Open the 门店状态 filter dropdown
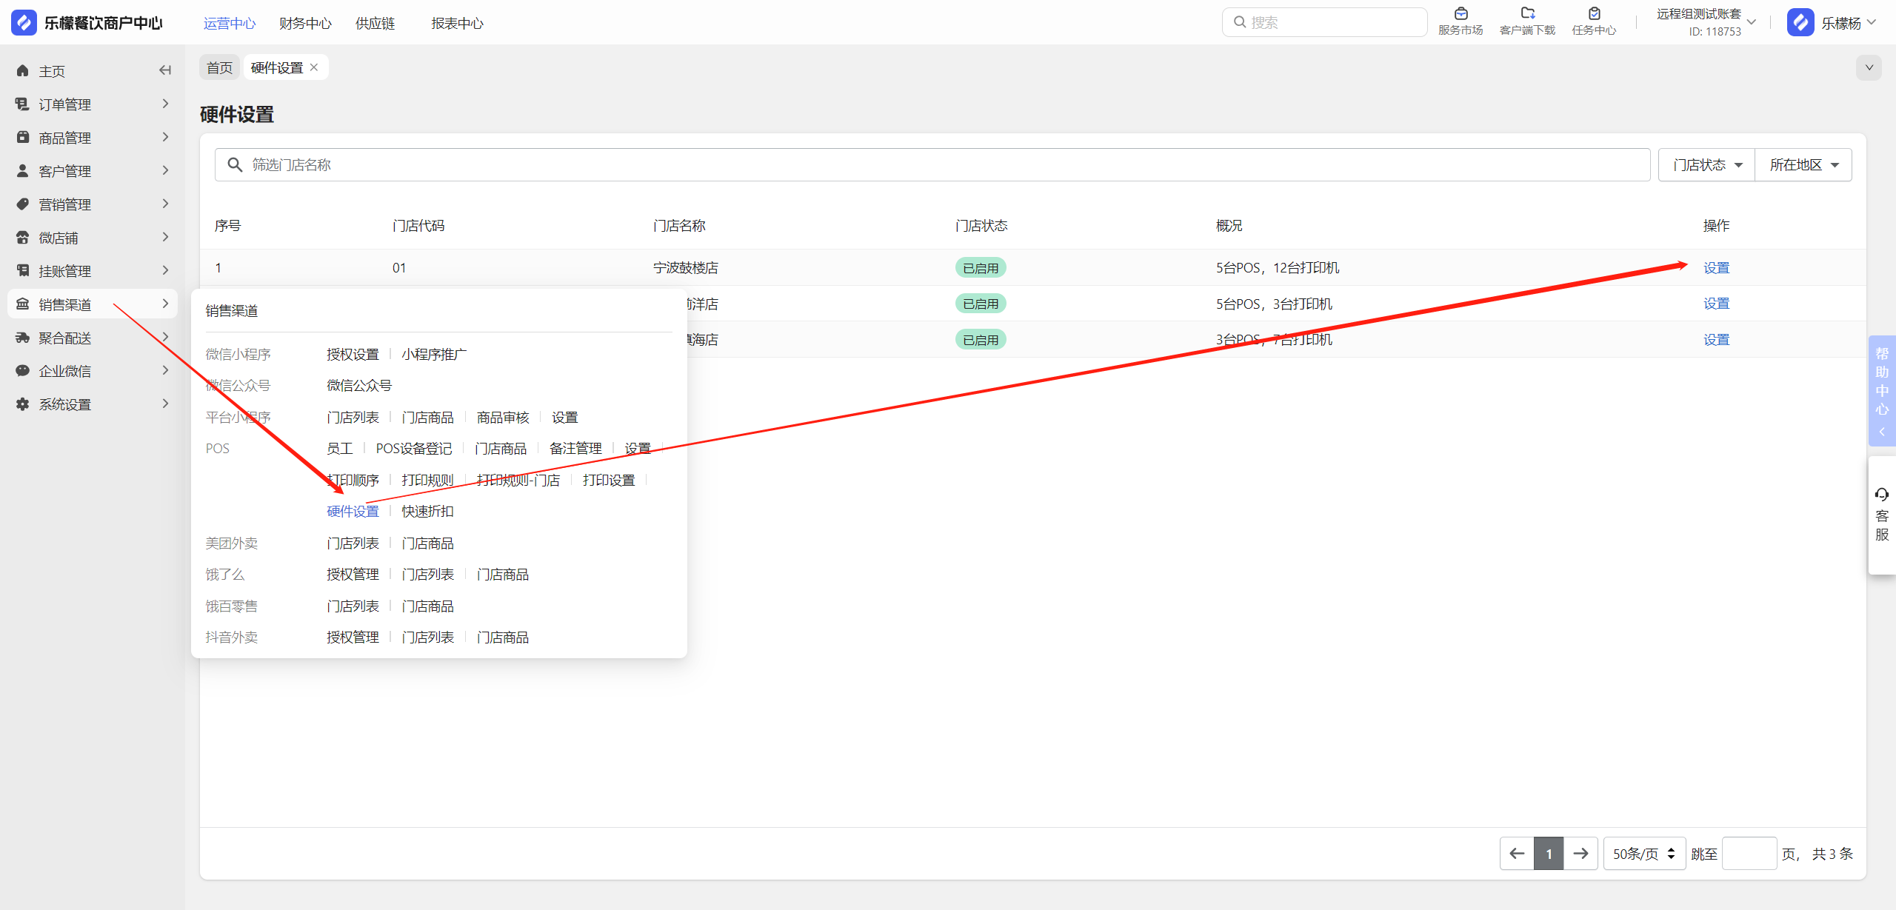 point(1706,164)
